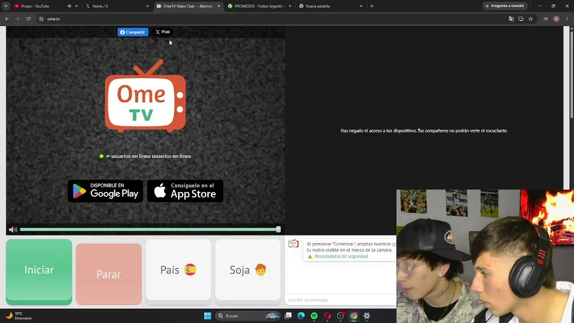
Task: Launch Microsoft Edge from taskbar
Action: coord(301,316)
